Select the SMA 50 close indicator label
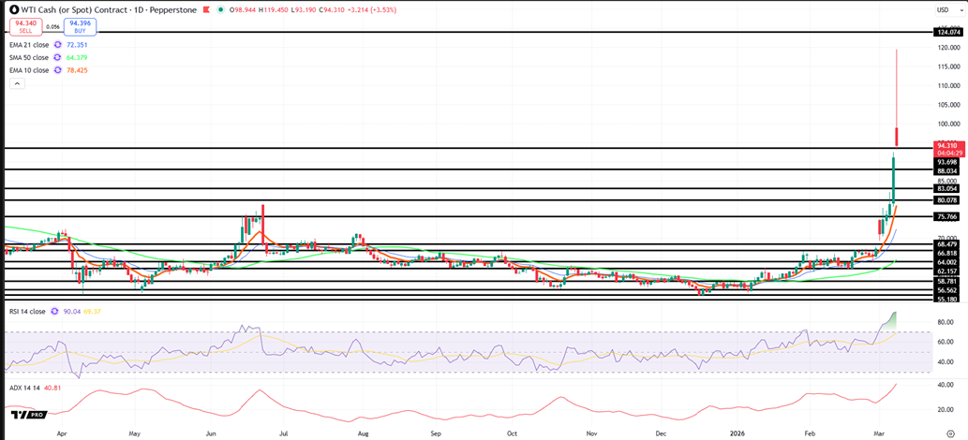This screenshot has height=440, width=968. coord(29,57)
